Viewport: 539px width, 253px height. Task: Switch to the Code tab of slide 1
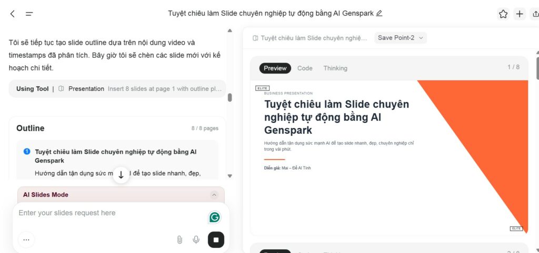click(305, 68)
